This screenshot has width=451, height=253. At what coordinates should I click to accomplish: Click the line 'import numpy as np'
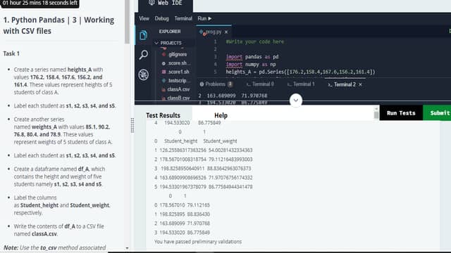[x=251, y=64]
